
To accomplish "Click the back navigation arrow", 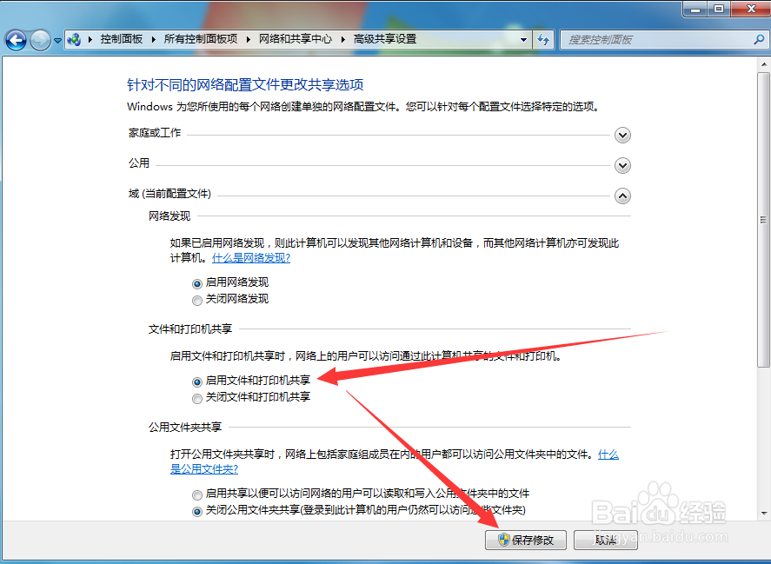I will 16,39.
